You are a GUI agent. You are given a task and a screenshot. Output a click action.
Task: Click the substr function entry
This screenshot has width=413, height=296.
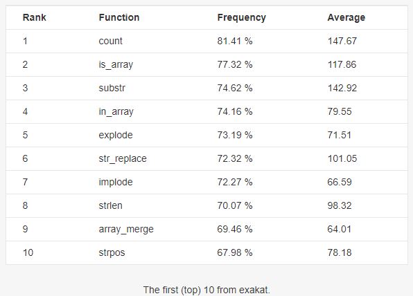click(x=112, y=88)
